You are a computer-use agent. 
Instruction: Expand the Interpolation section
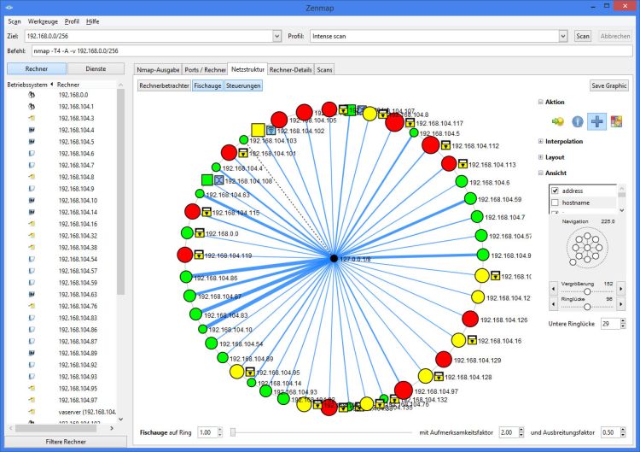542,141
